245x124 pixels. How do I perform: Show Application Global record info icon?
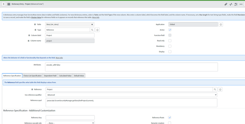(221, 24)
